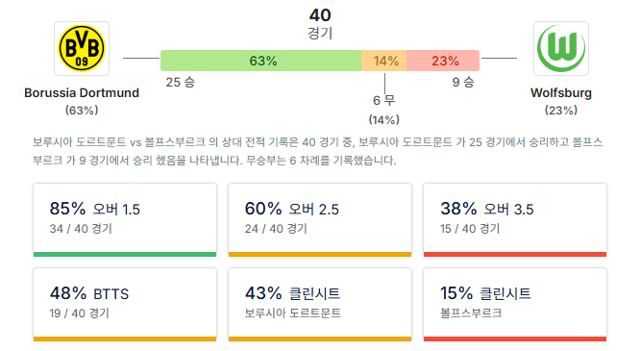The image size is (640, 351).
Task: Click the 6 무 draws label
Action: pos(384,100)
